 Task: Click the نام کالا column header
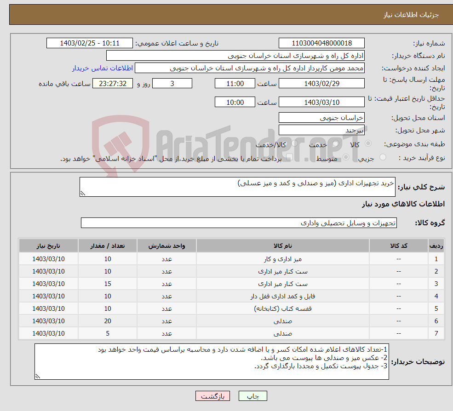tap(283, 246)
